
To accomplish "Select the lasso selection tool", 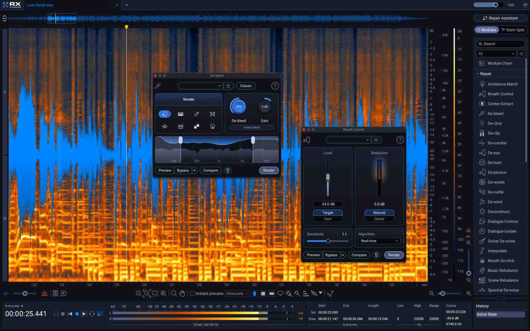I will point(280,293).
